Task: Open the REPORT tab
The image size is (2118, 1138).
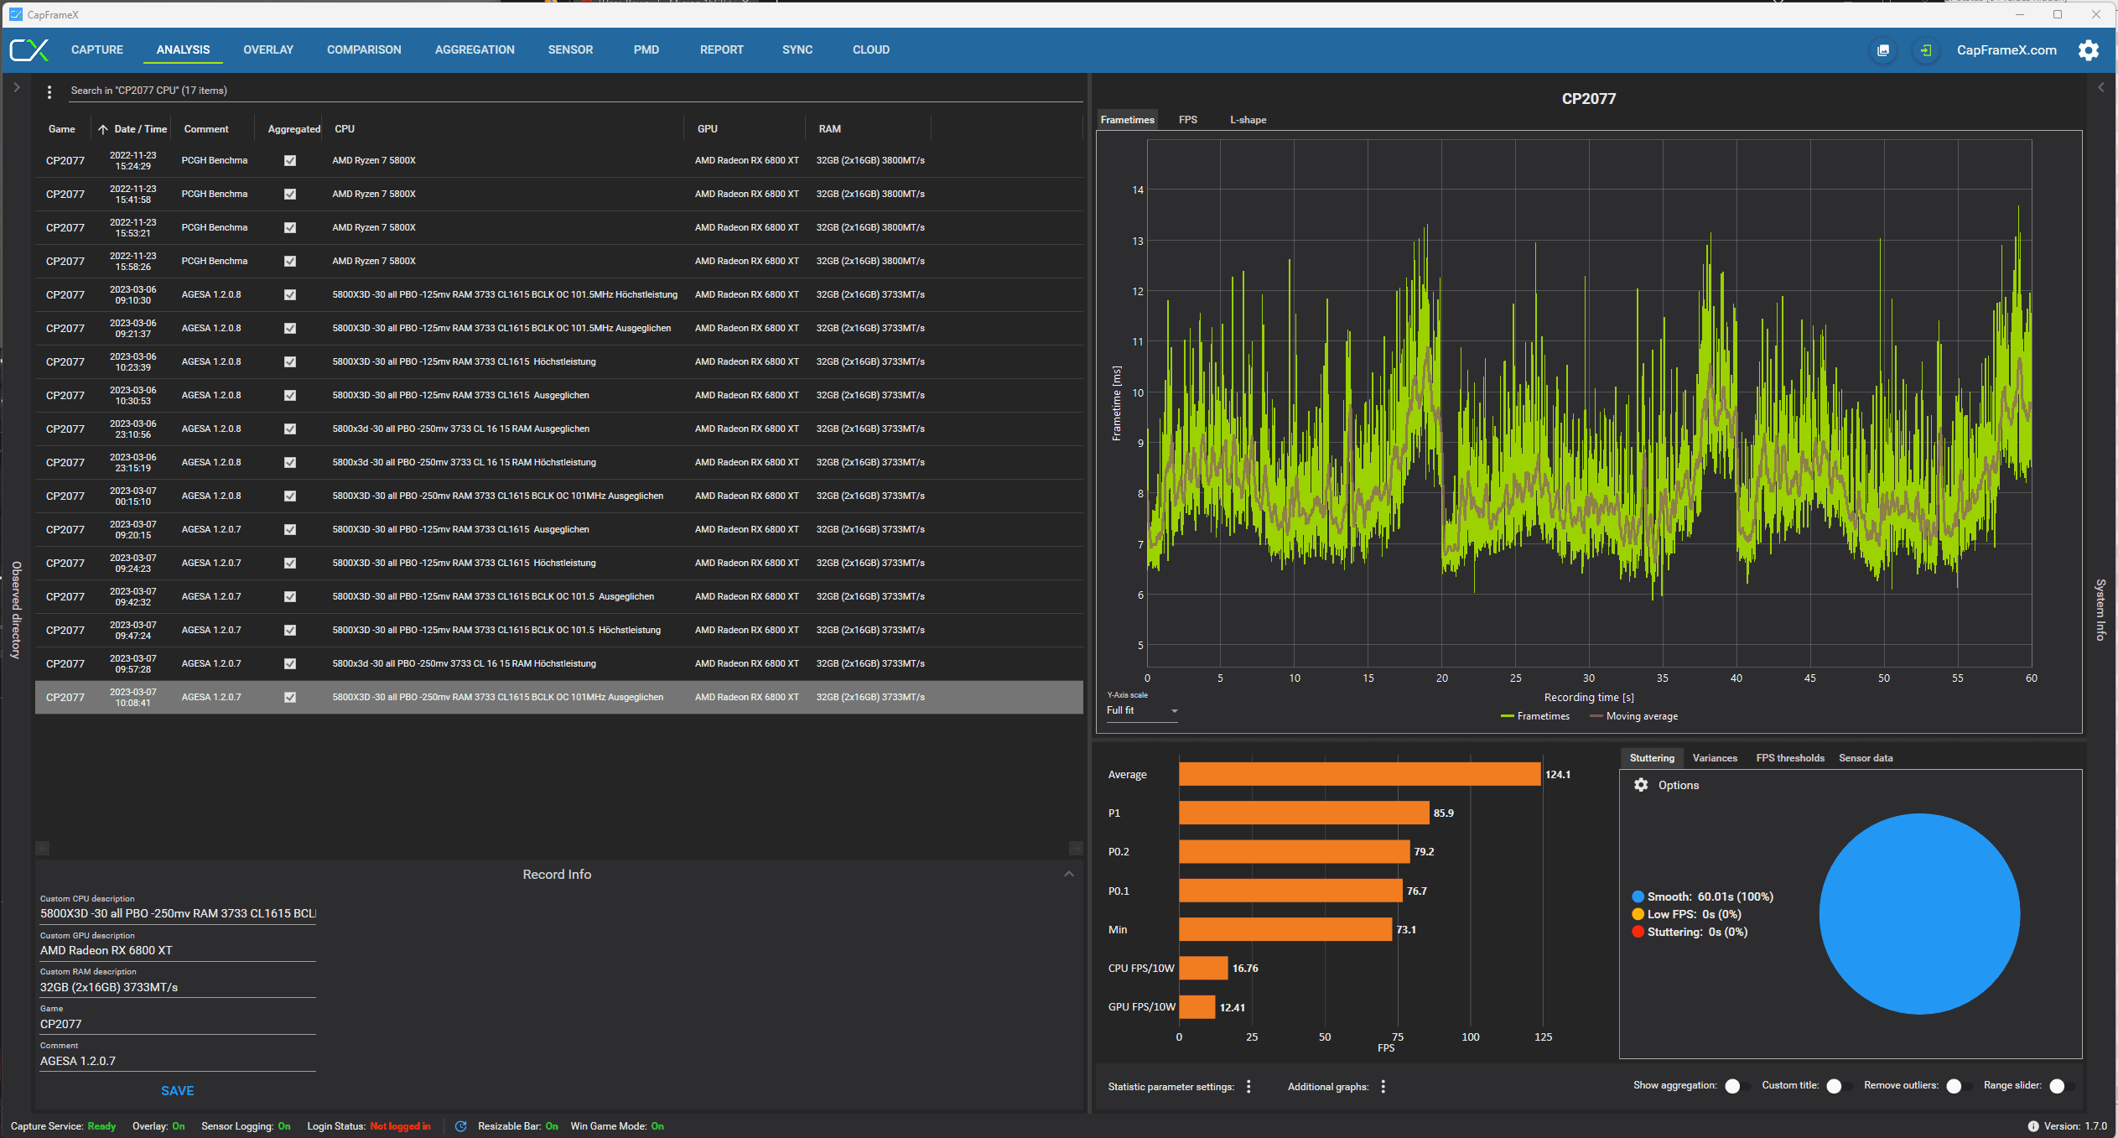Action: point(722,49)
